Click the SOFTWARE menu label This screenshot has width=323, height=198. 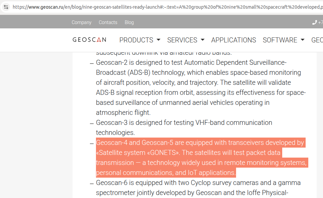pyautogui.click(x=280, y=40)
